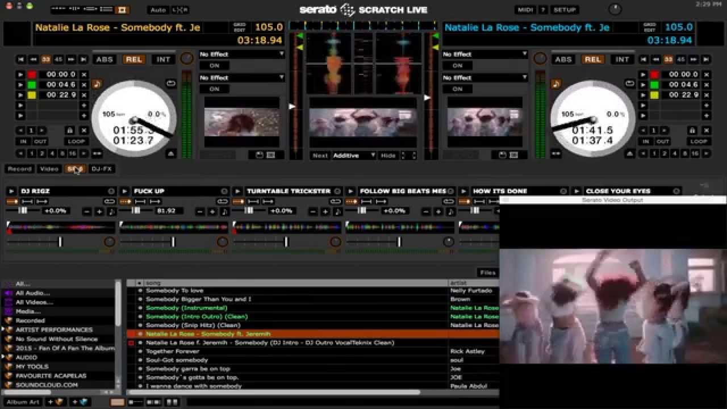Click the SETUP button

pyautogui.click(x=565, y=10)
